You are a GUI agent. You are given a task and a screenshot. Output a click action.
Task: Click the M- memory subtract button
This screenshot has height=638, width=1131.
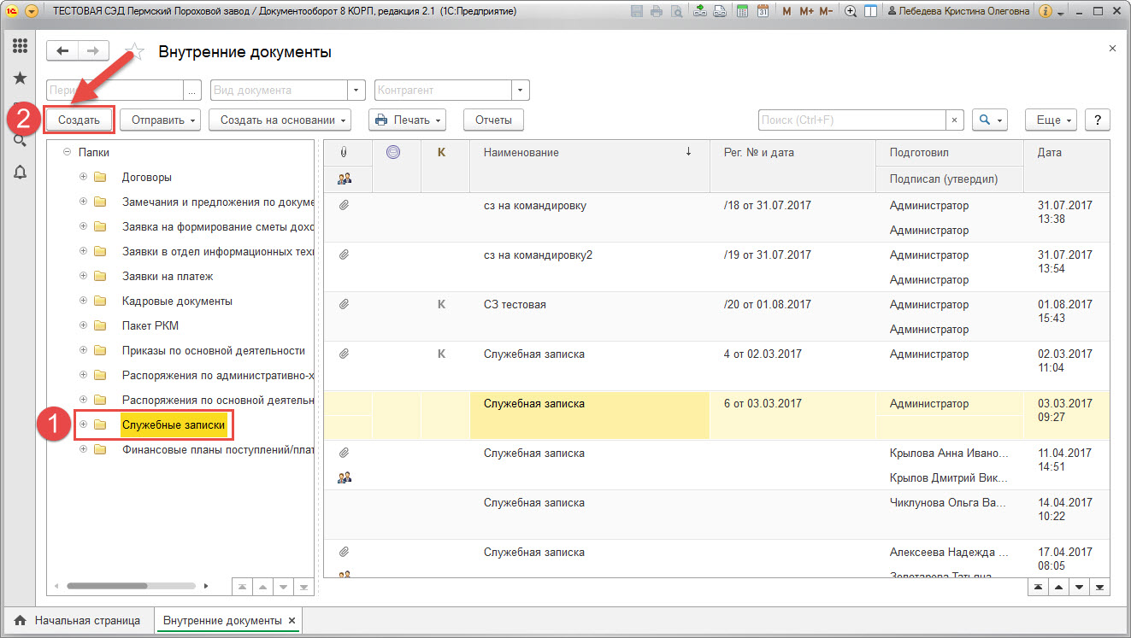[826, 12]
